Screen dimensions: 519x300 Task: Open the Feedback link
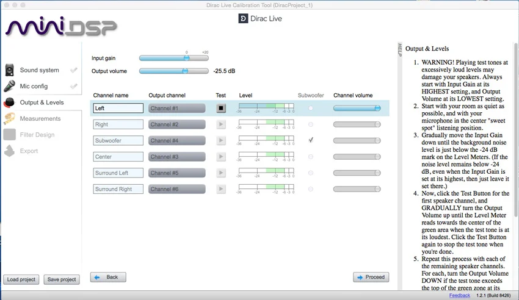pos(459,295)
